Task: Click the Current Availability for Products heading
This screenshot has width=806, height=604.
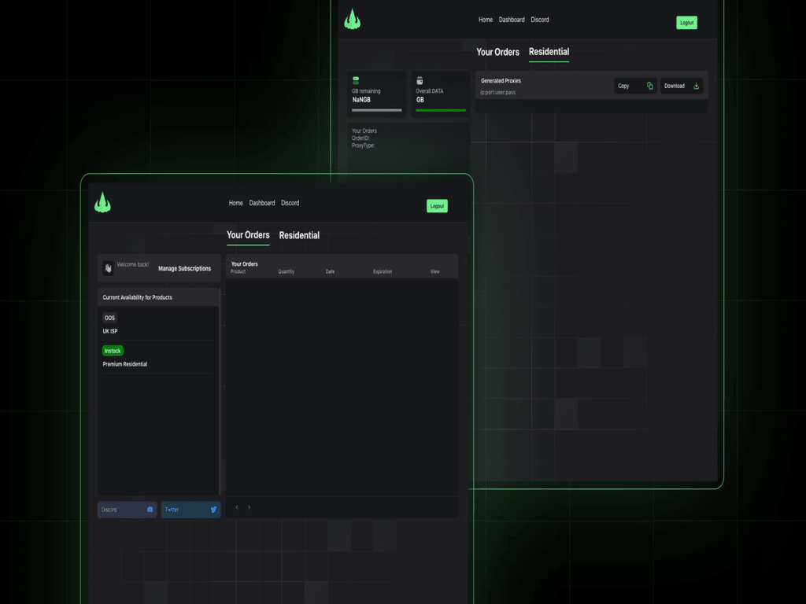Action: tap(137, 297)
